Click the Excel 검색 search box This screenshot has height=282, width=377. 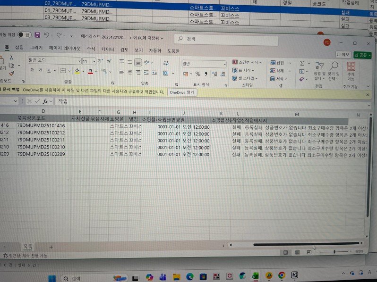[226, 39]
